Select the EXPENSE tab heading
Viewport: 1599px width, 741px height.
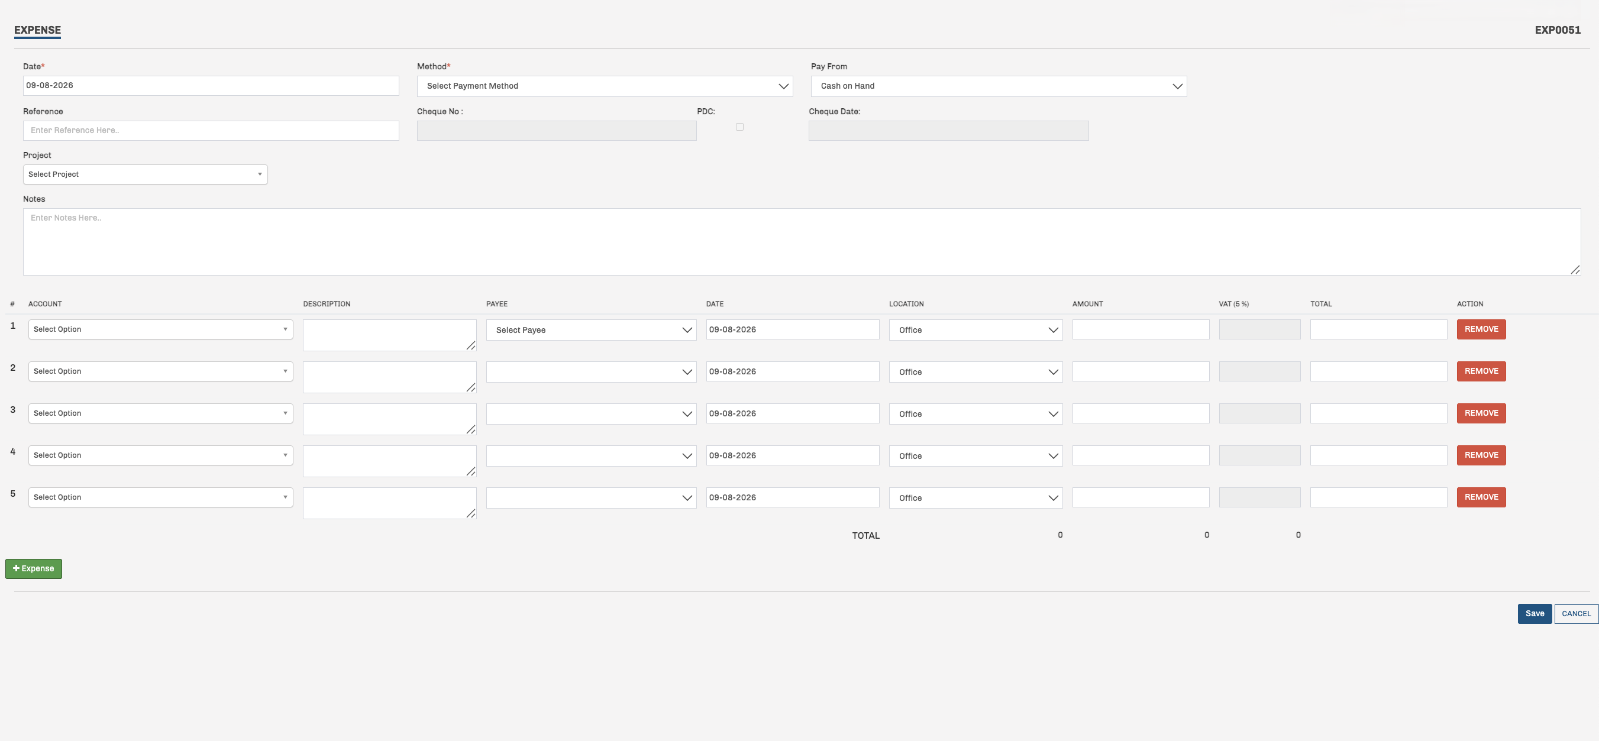(x=37, y=30)
